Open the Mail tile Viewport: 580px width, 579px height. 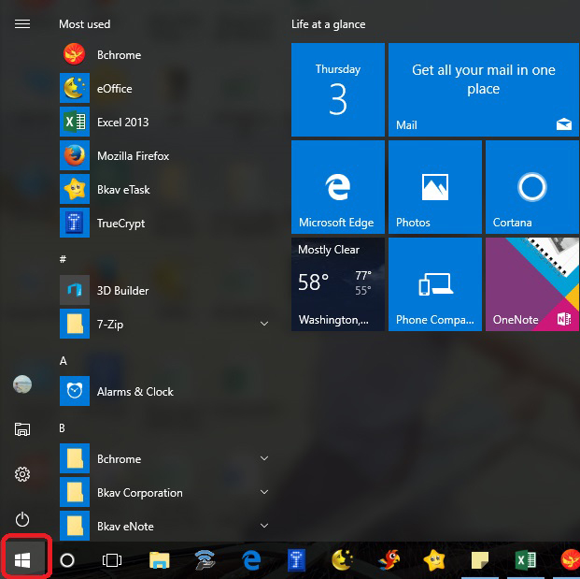coord(484,90)
